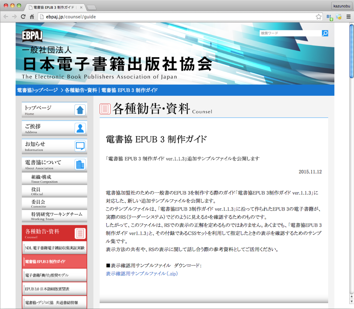
Task: Click the 電書協トップページ breadcrumb link
Action: click(x=37, y=90)
